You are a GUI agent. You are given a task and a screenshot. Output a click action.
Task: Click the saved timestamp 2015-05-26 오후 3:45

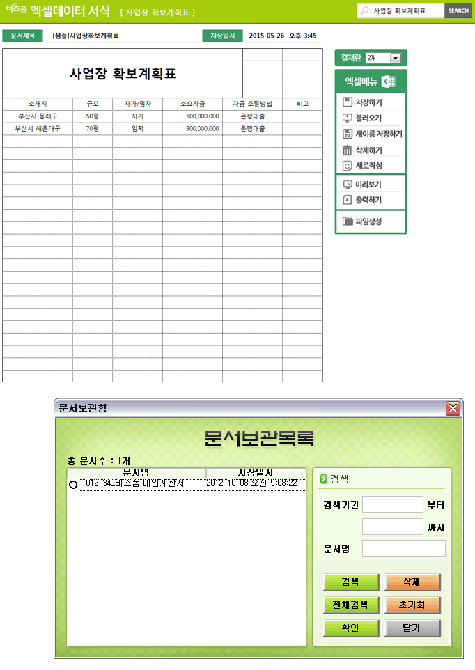point(283,36)
